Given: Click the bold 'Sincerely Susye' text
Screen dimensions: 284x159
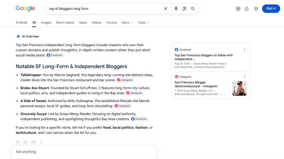Looking at the screenshot, I should coord(34,114).
